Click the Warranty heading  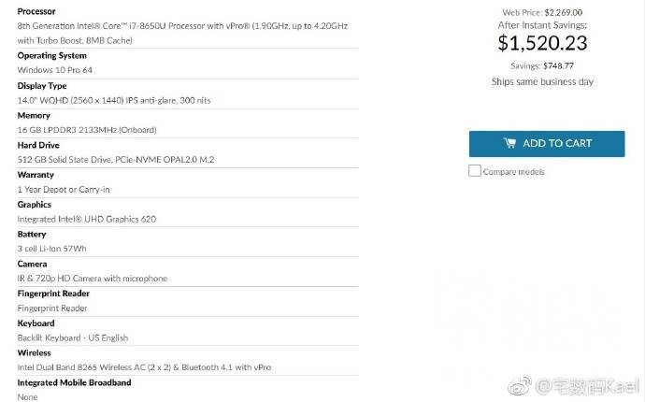point(36,175)
